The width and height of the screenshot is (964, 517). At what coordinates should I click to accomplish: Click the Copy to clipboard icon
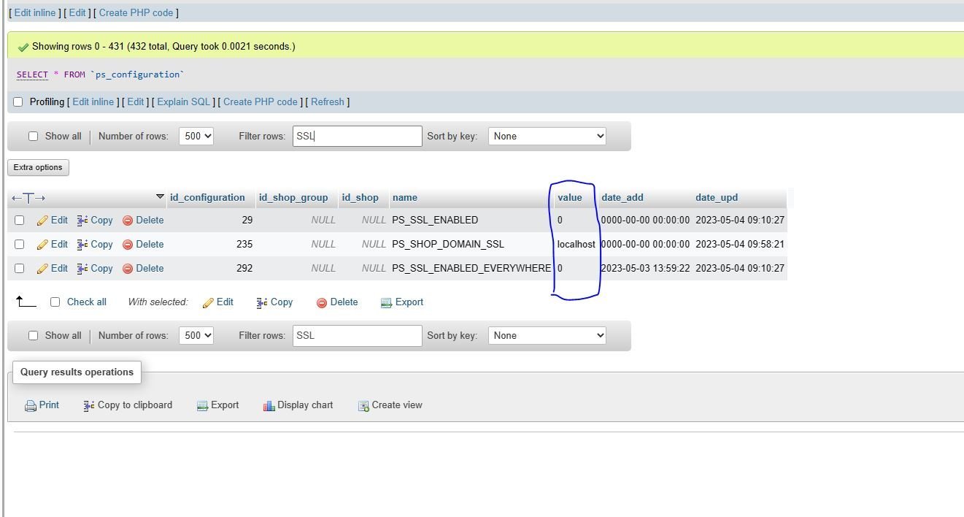tap(89, 405)
